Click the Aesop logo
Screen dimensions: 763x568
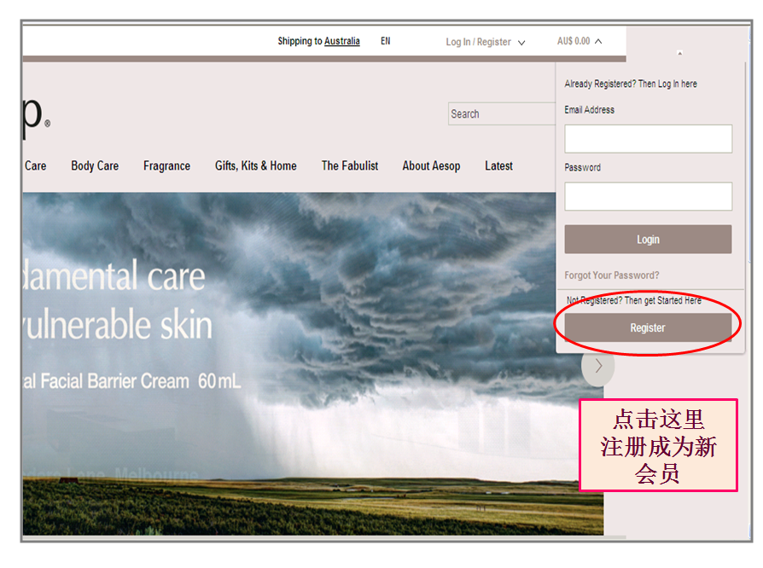pyautogui.click(x=34, y=115)
